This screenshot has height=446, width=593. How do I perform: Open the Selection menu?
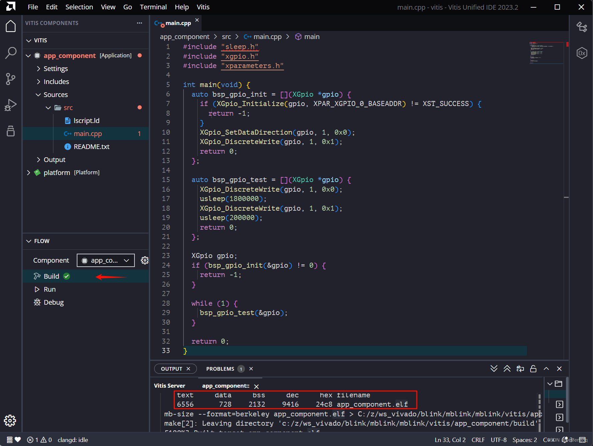pyautogui.click(x=79, y=7)
